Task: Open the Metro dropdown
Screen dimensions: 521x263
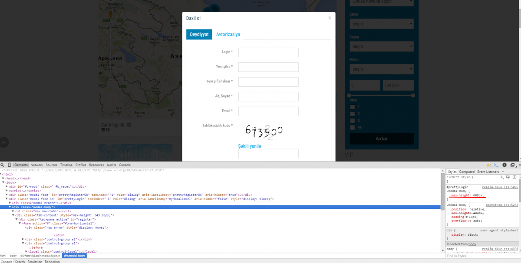Action: pos(382,69)
